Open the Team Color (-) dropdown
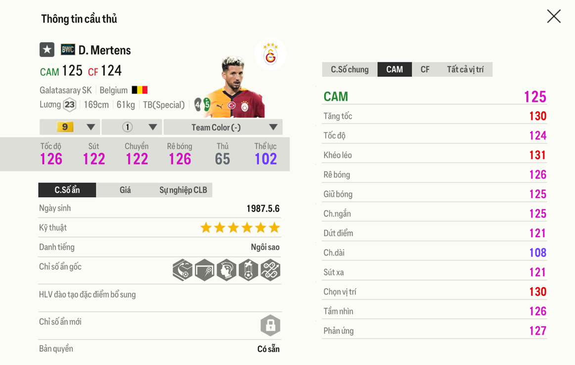 coord(223,127)
